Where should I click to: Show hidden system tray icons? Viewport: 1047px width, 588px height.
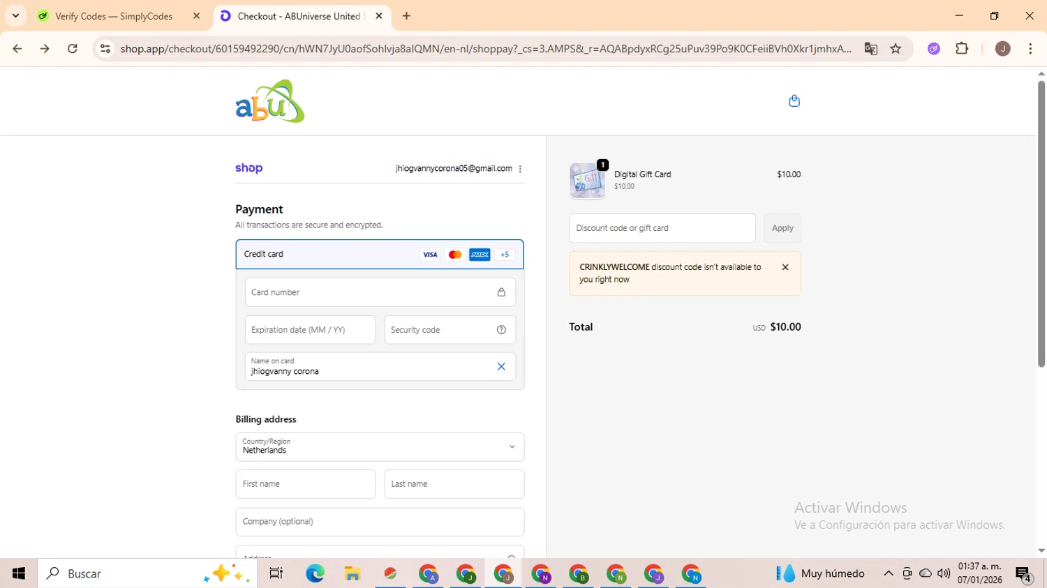tap(888, 573)
